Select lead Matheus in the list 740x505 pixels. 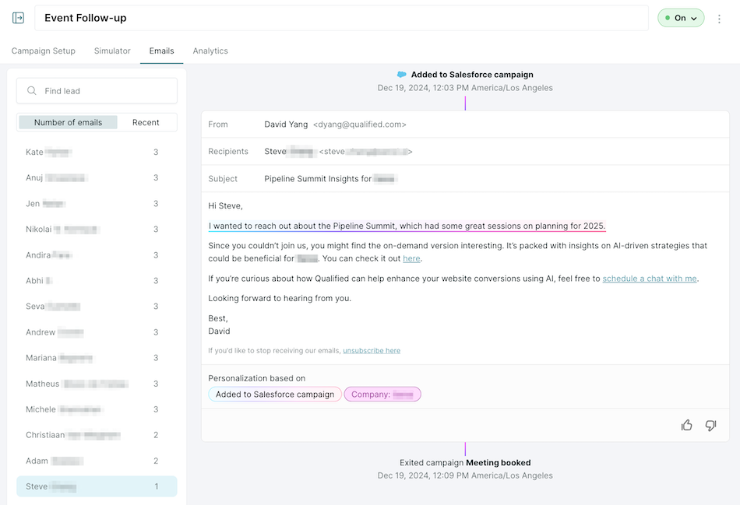coord(97,384)
